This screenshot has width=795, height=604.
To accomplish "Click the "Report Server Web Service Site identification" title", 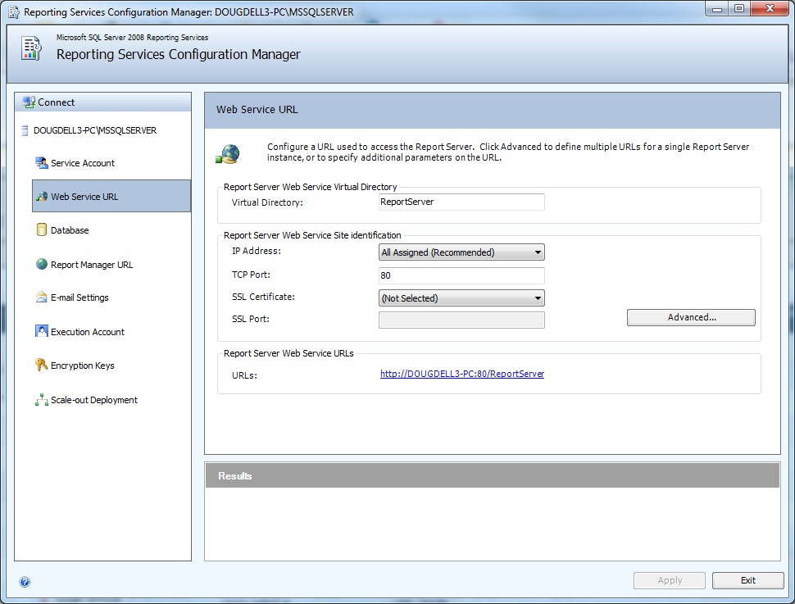I will pyautogui.click(x=312, y=235).
